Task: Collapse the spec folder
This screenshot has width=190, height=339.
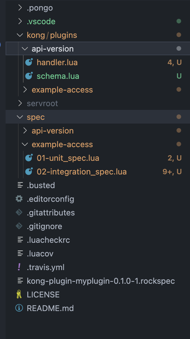Action: (x=20, y=117)
